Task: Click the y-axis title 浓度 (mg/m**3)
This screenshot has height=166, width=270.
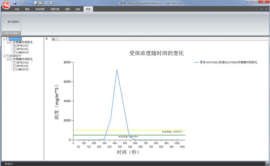Action: coord(57,102)
